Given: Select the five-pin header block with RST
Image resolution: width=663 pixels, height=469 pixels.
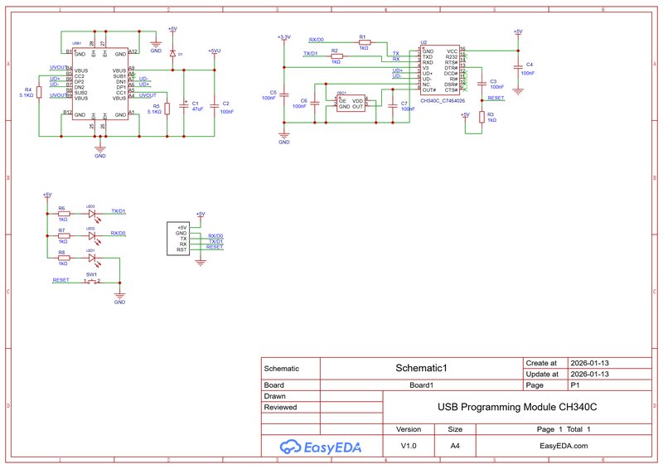Looking at the screenshot, I should tap(178, 239).
